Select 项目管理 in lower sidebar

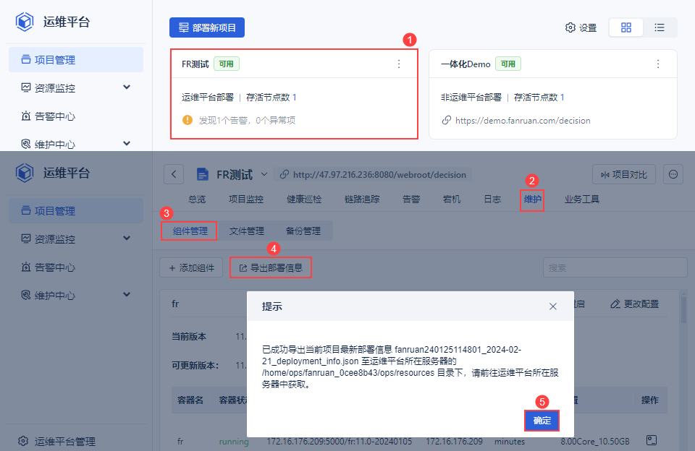pyautogui.click(x=76, y=210)
